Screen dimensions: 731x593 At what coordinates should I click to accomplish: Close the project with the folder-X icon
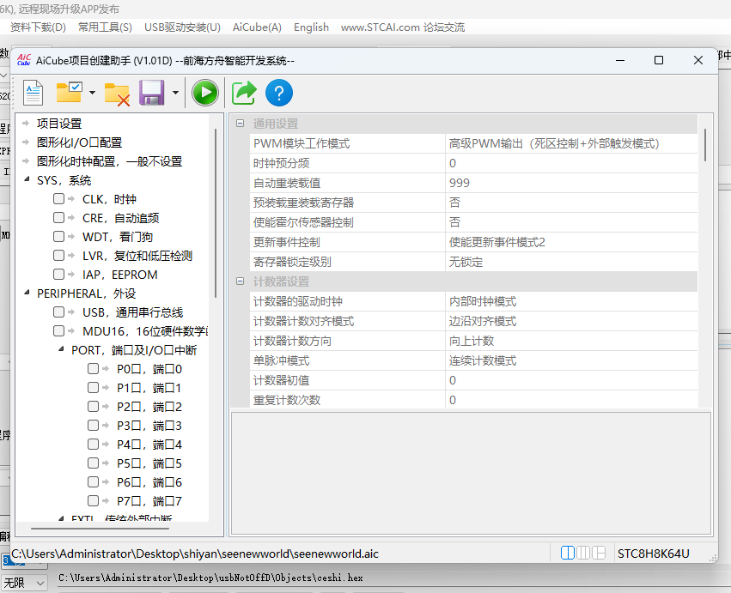click(x=117, y=93)
